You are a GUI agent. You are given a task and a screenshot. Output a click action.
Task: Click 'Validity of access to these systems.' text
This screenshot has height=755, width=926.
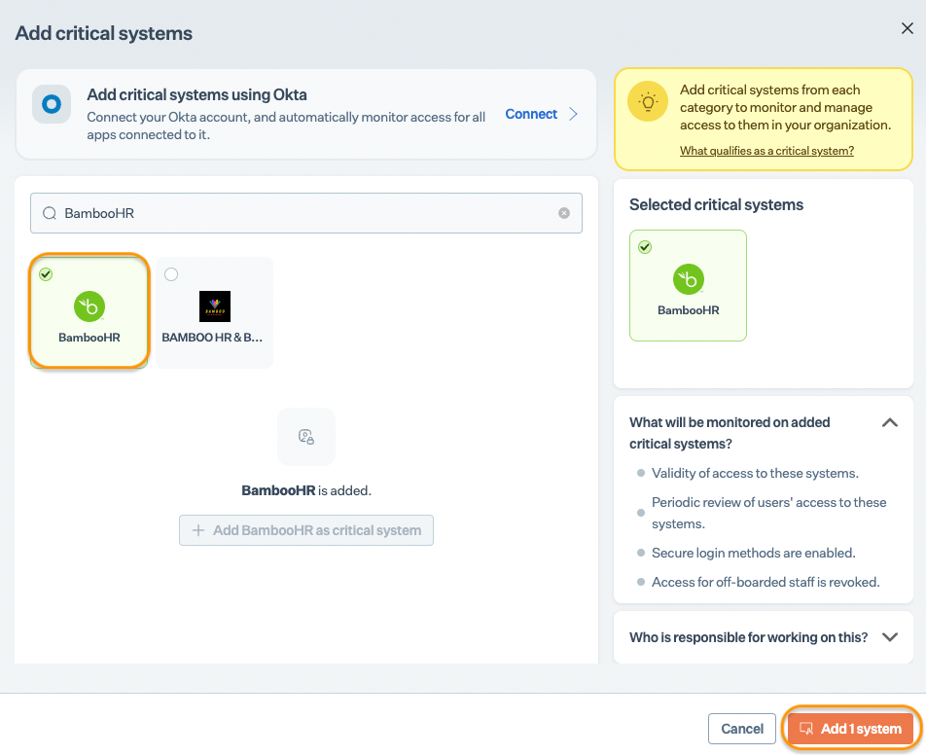point(755,473)
